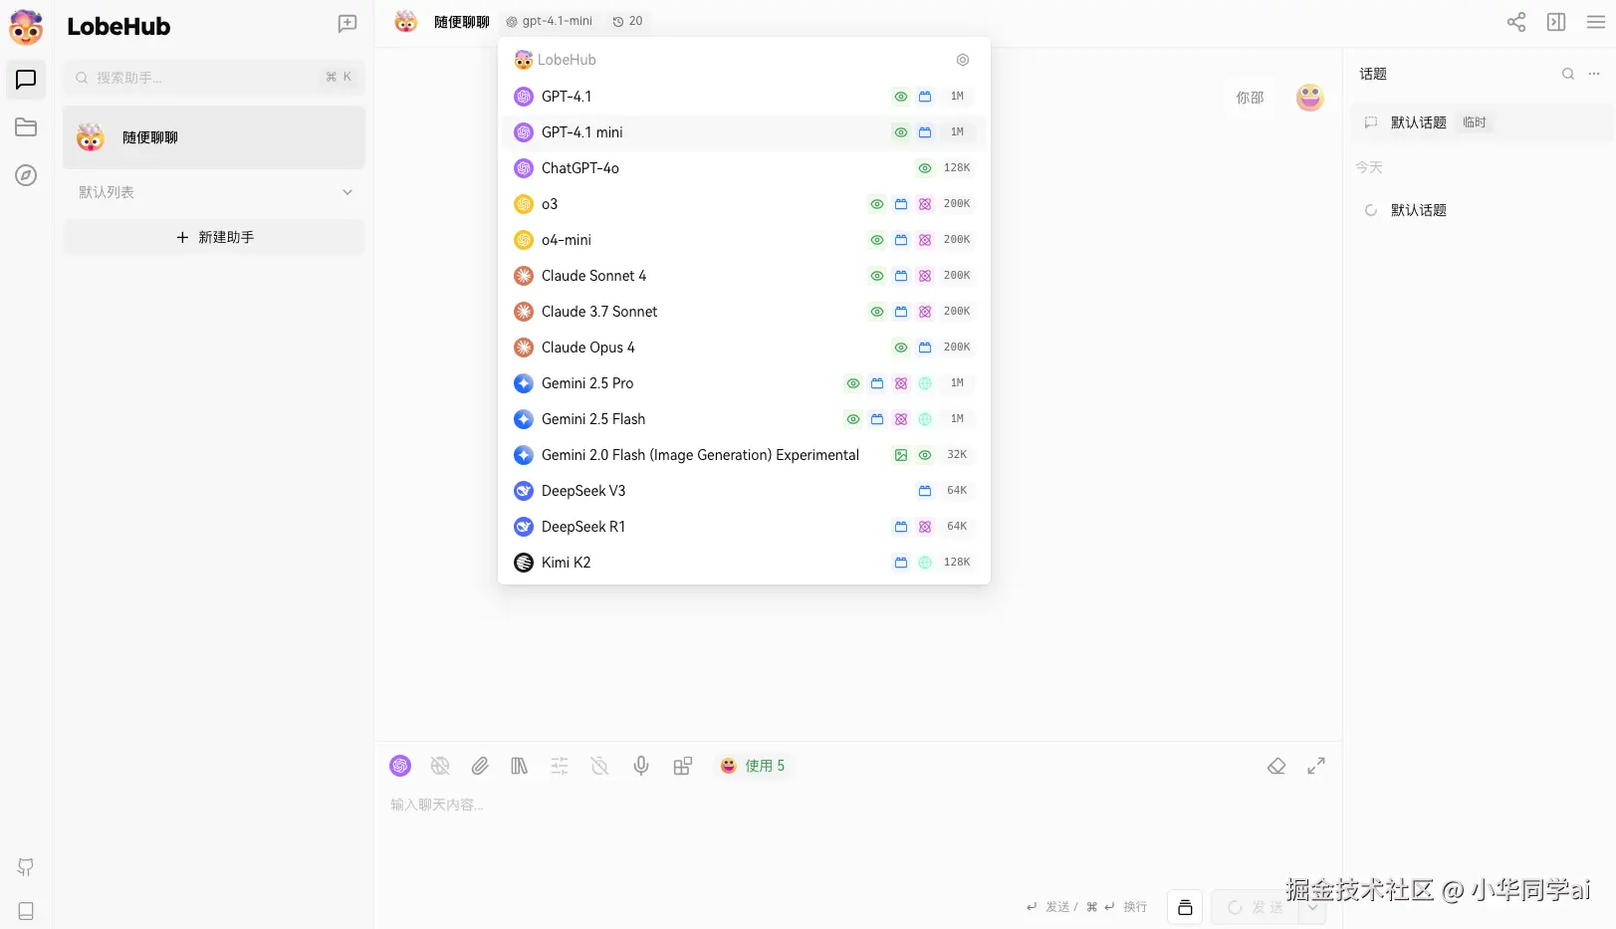This screenshot has height=929, width=1616.
Task: Click the 你邵 chat message bubble
Action: 1251,98
